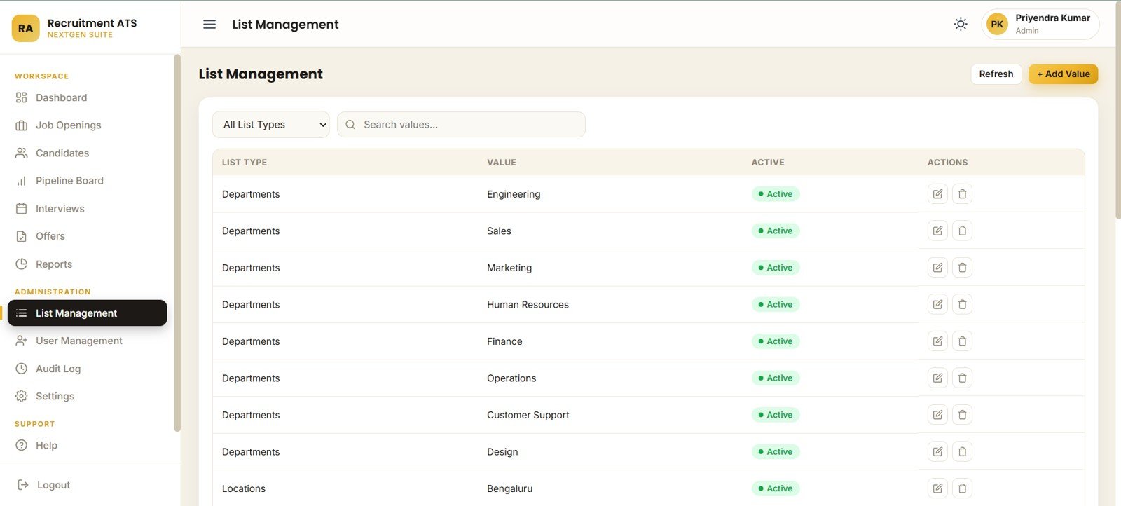Delete the Sales value entry
Viewport: 1121px width, 506px height.
(x=962, y=231)
